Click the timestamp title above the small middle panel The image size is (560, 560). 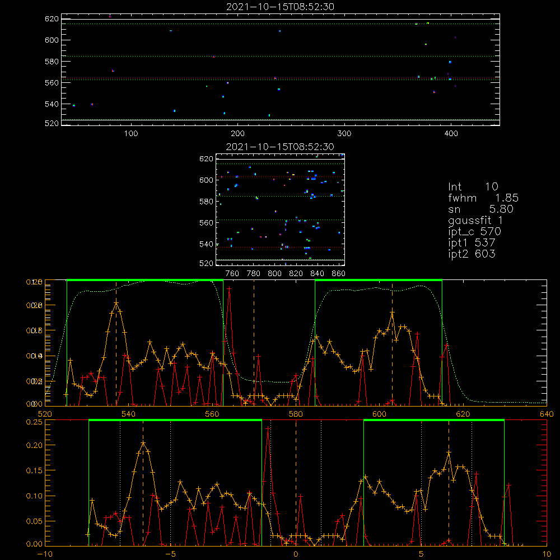(x=280, y=147)
